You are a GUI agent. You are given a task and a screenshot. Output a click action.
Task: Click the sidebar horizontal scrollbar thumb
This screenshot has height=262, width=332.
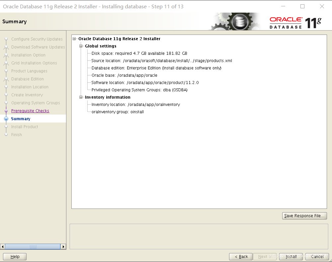(33, 246)
